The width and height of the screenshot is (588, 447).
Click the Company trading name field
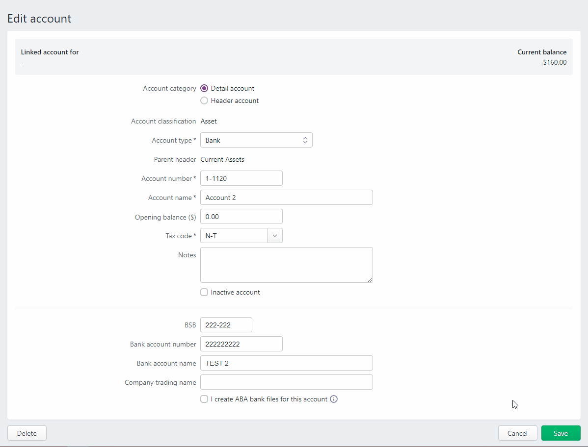tap(287, 382)
